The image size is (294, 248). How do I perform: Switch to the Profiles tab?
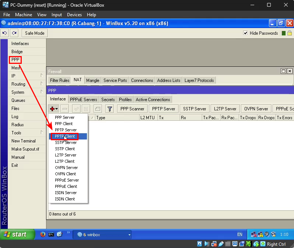pos(125,100)
